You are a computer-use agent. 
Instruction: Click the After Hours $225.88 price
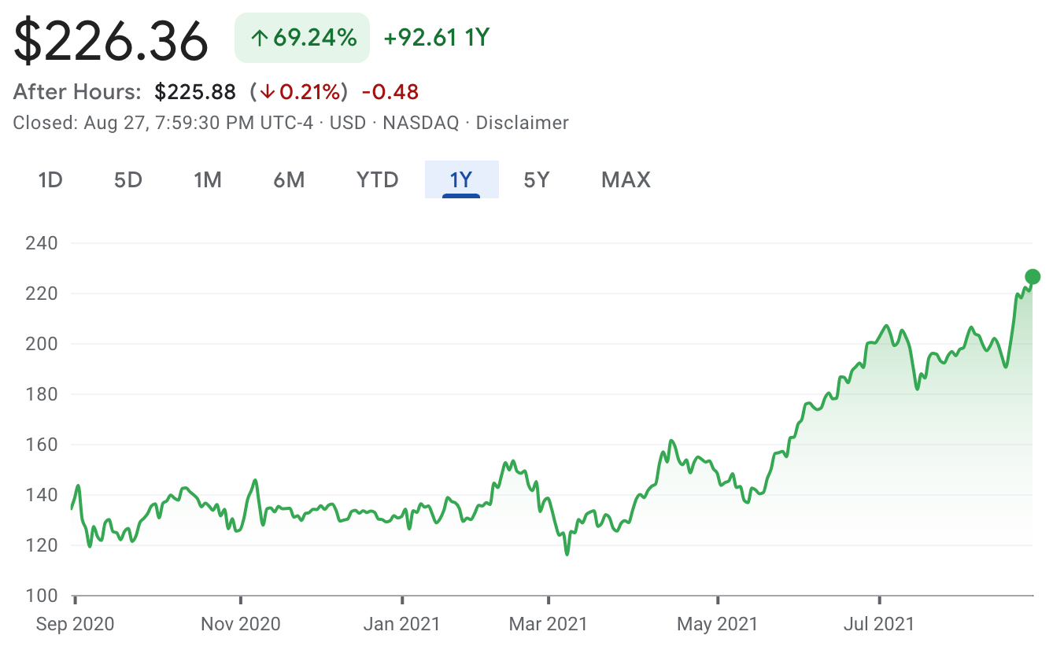[195, 92]
